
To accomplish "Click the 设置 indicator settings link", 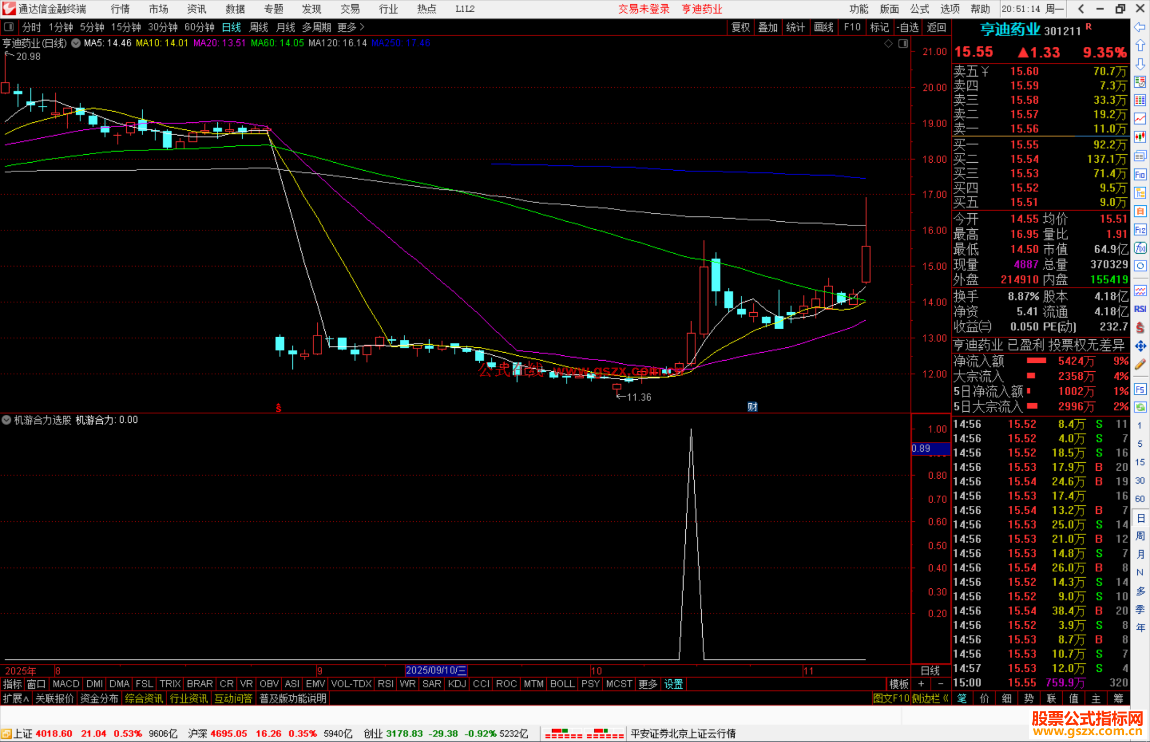I will pos(673,684).
